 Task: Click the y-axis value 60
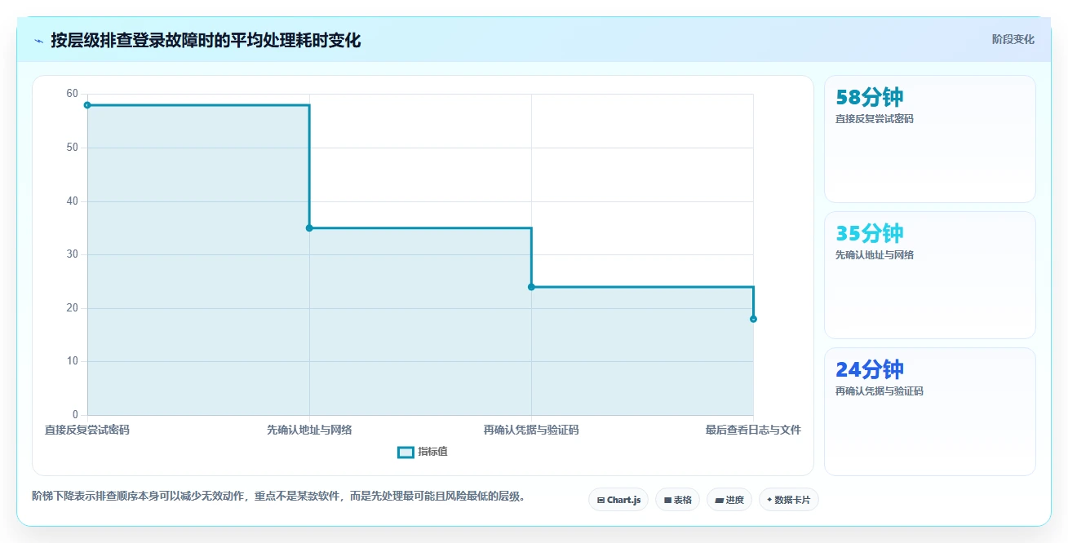73,94
